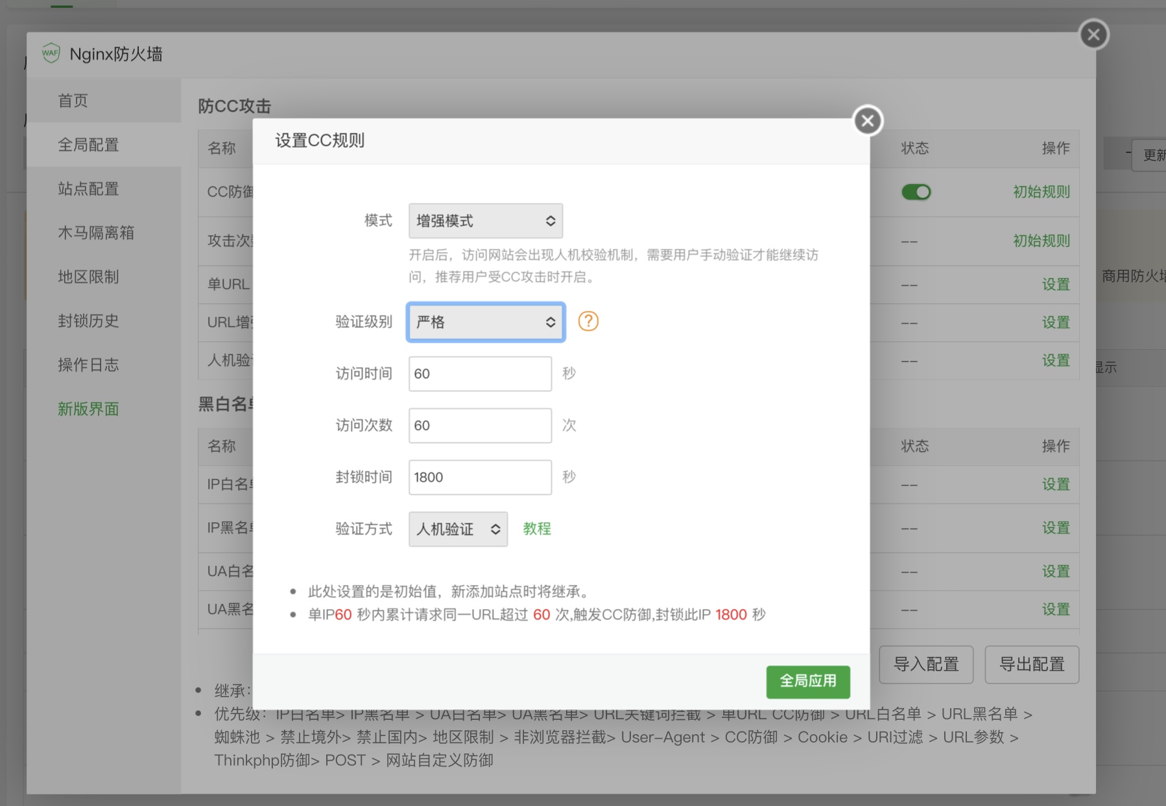Click 设置 in the IP白名单 row
The width and height of the screenshot is (1166, 806).
point(1056,485)
